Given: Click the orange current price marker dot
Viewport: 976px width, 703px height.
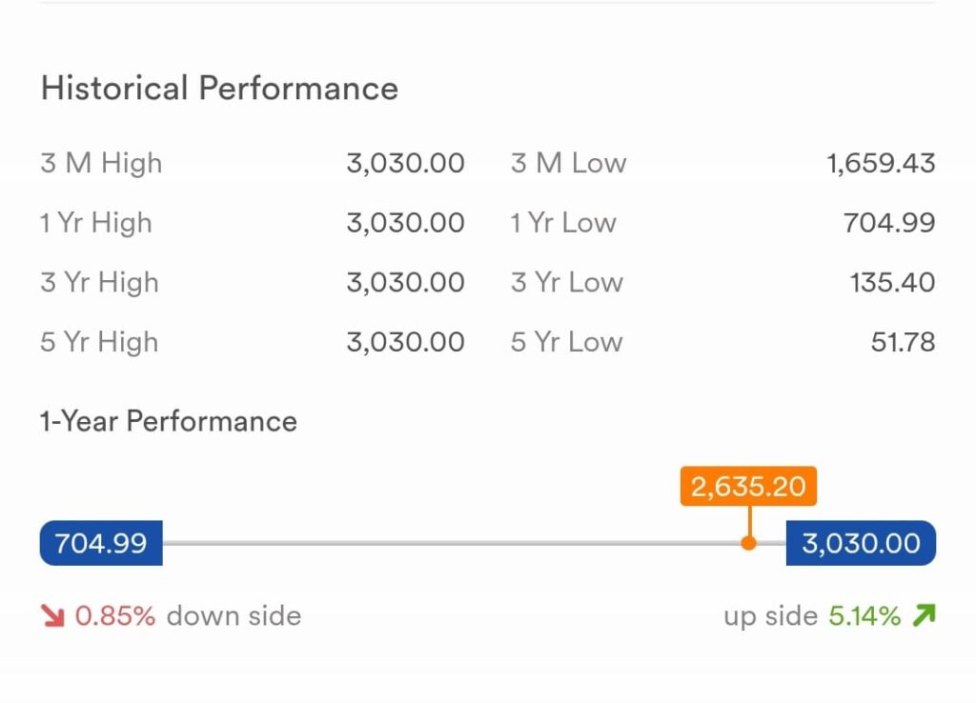Looking at the screenshot, I should pos(749,543).
